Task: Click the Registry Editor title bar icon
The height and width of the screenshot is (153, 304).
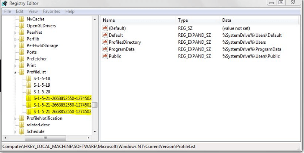Action: tap(4, 3)
